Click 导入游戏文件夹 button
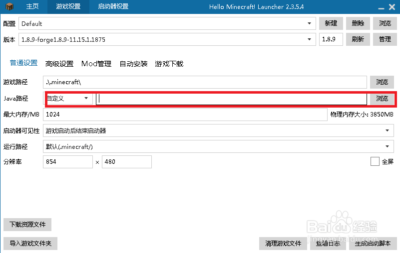 30,244
